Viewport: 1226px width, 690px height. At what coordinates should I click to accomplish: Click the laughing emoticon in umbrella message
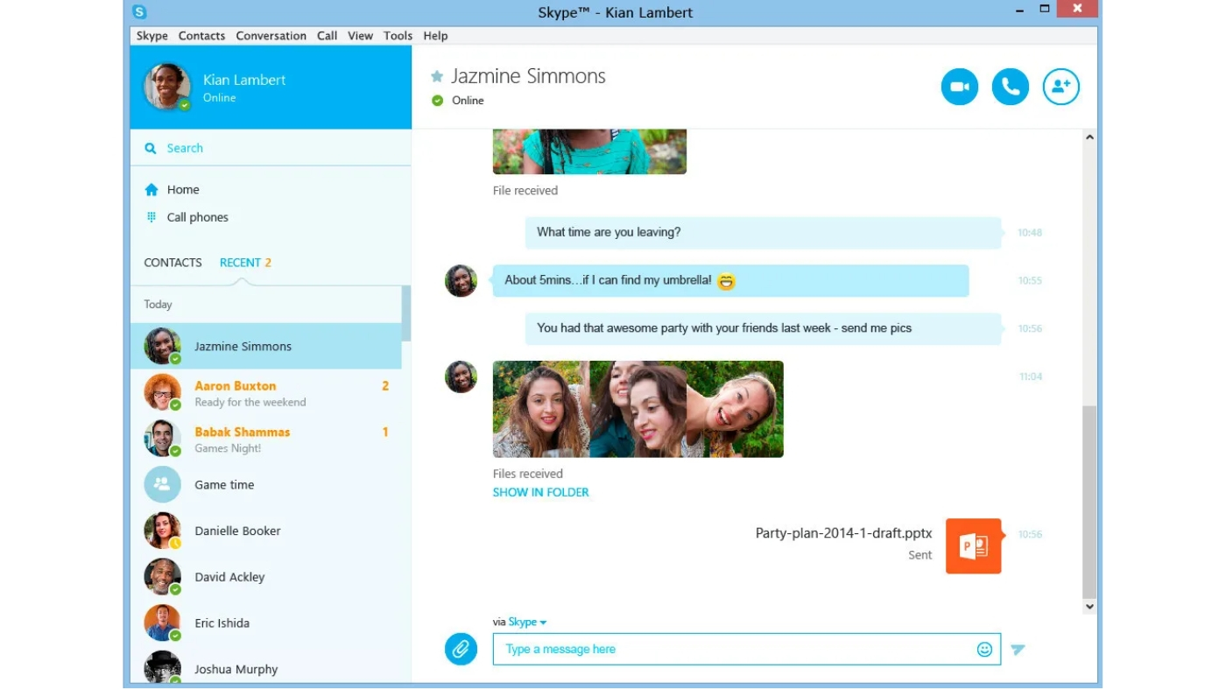tap(726, 281)
